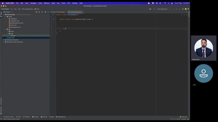
Task: Open the Tools menu
Action: [63, 3]
